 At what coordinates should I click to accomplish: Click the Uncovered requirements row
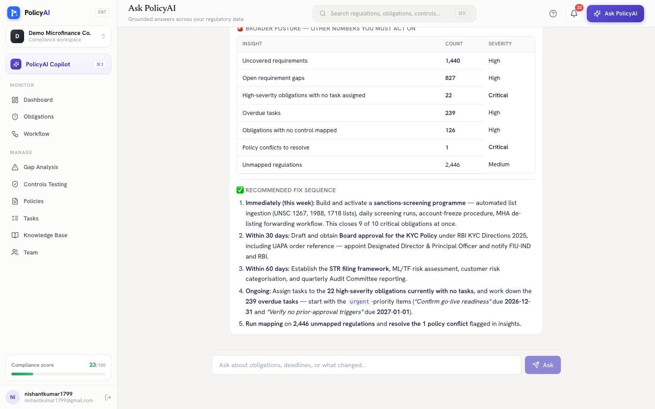point(386,61)
